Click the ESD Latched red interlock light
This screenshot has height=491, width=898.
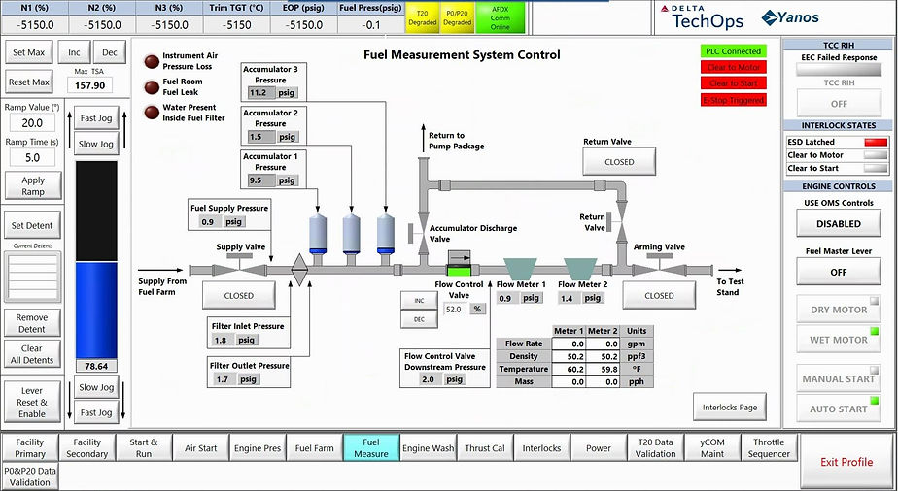pyautogui.click(x=876, y=142)
